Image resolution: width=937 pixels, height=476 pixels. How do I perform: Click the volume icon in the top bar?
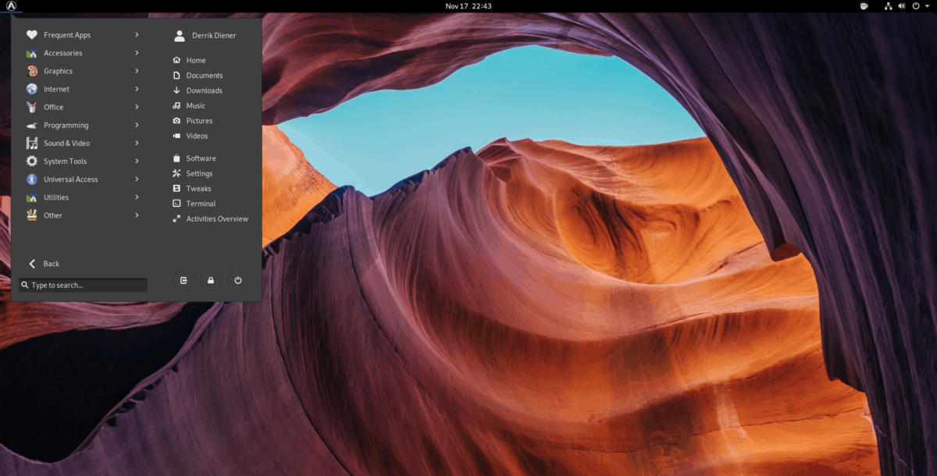(x=903, y=6)
